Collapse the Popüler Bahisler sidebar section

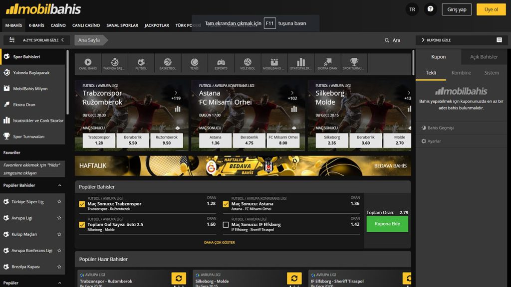[x=60, y=185]
